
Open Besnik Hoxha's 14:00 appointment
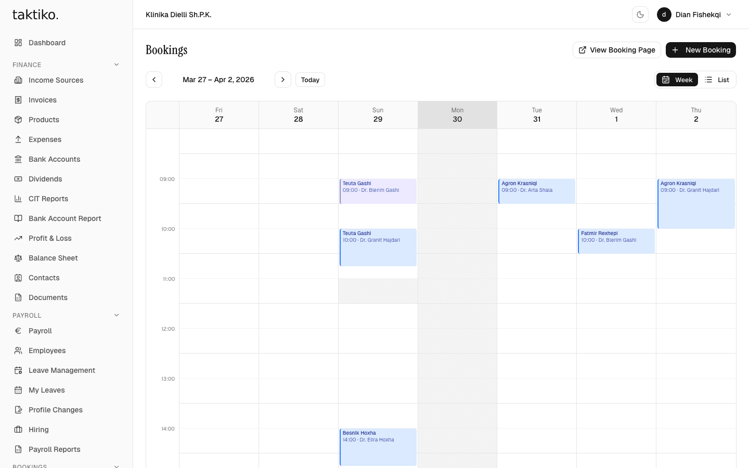tap(378, 446)
